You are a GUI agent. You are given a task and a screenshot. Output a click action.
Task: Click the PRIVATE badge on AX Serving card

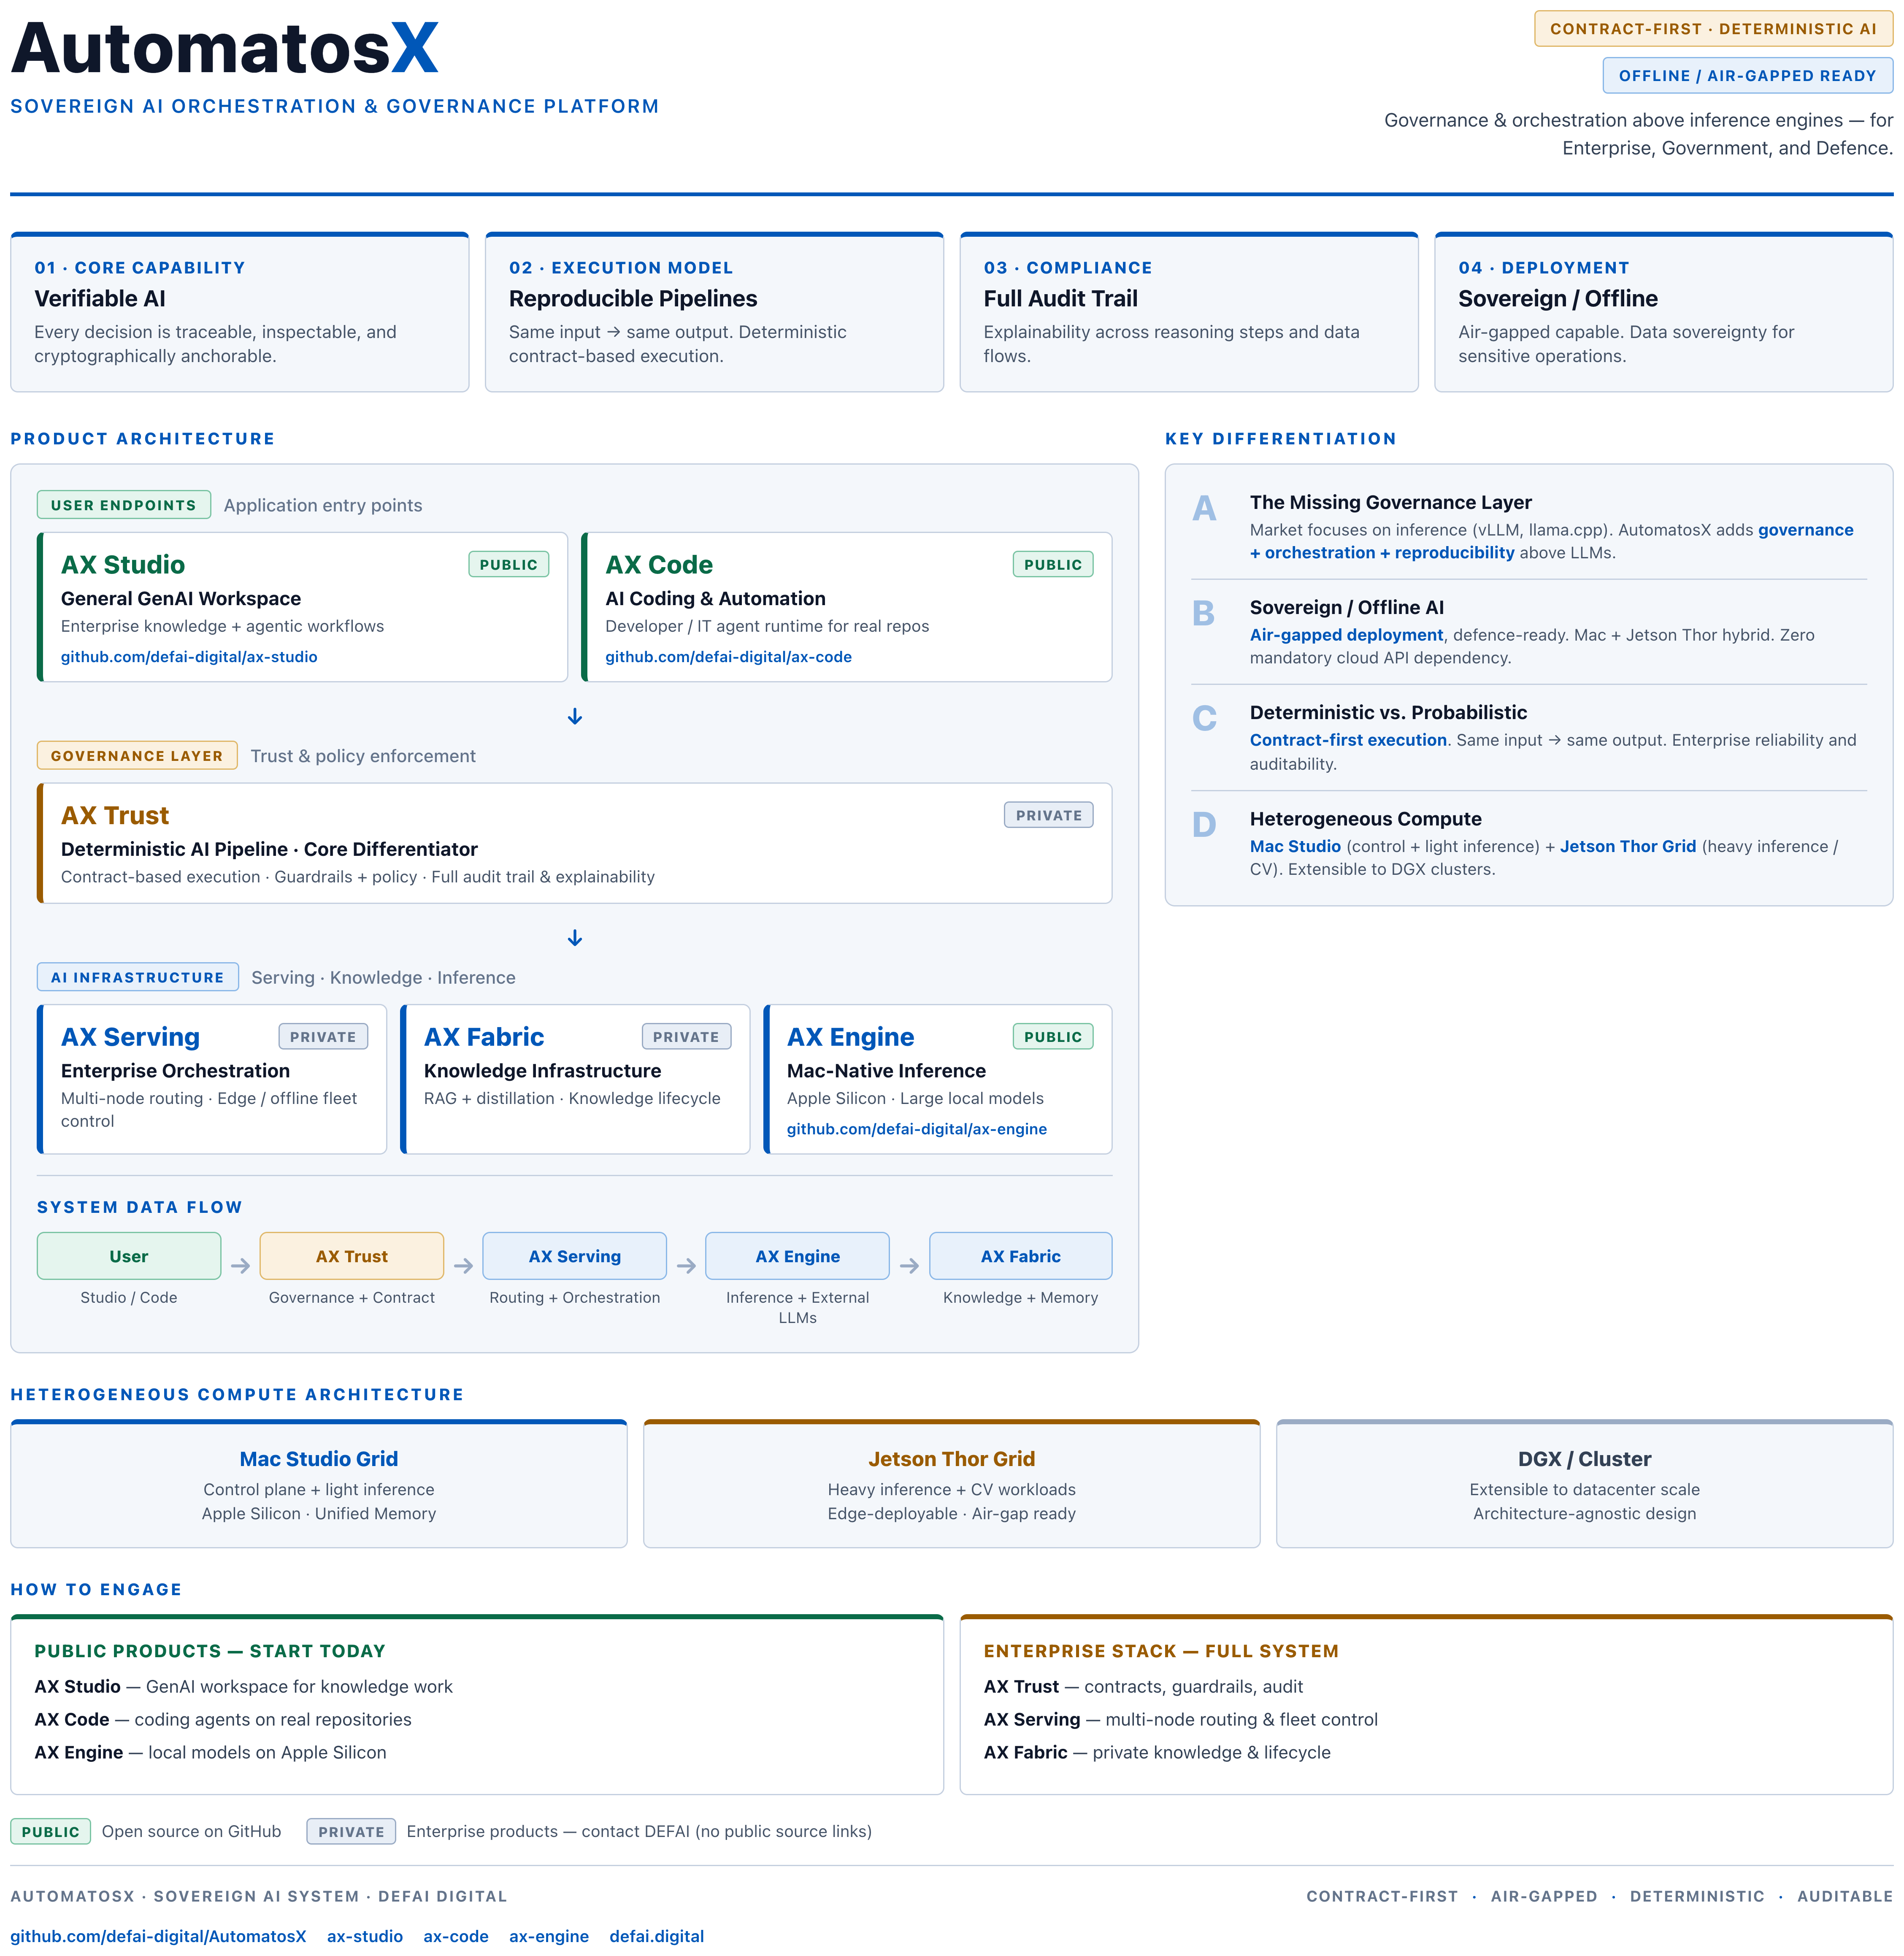coord(323,1037)
